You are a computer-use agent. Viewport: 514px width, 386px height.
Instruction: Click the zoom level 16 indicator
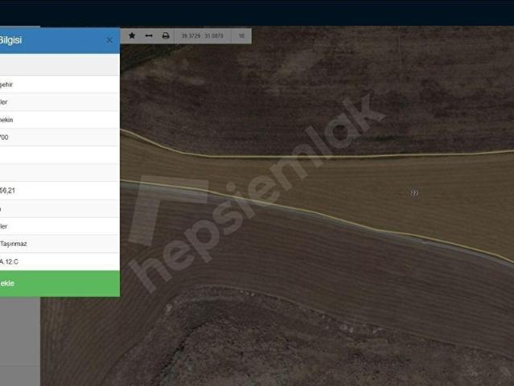pos(241,35)
